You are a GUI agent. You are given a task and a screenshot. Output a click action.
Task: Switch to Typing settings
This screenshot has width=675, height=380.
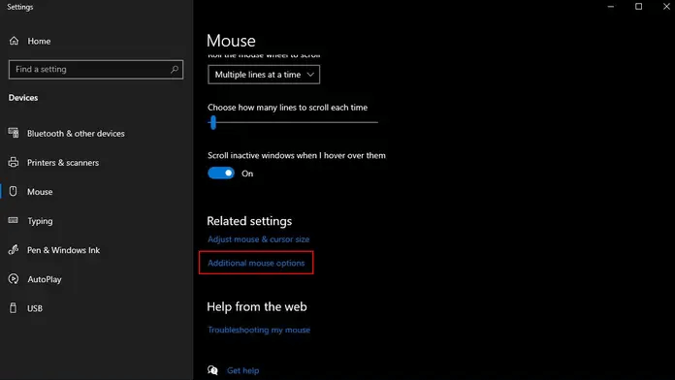tap(40, 221)
